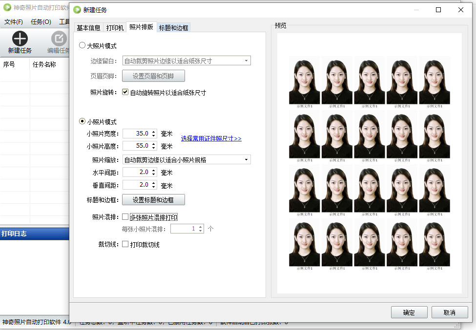
Task: Increase horizontal spacing (水平间距) with up arrow
Action: [x=154, y=170]
